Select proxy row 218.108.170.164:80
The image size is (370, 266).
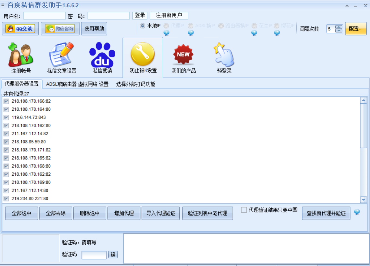[31, 109]
